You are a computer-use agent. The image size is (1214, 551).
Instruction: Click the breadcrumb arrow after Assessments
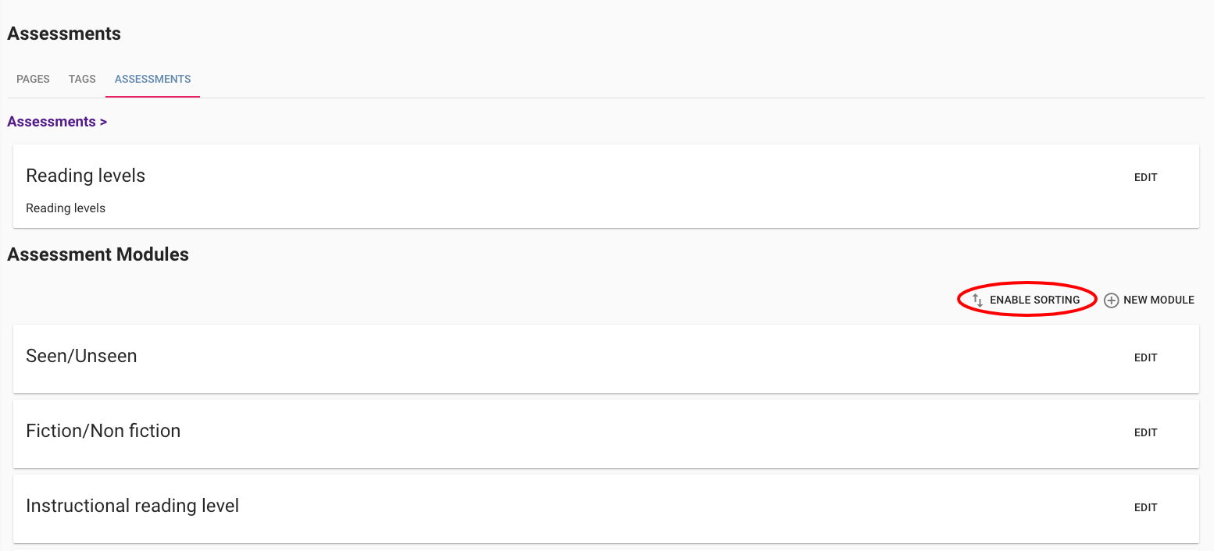tap(103, 122)
